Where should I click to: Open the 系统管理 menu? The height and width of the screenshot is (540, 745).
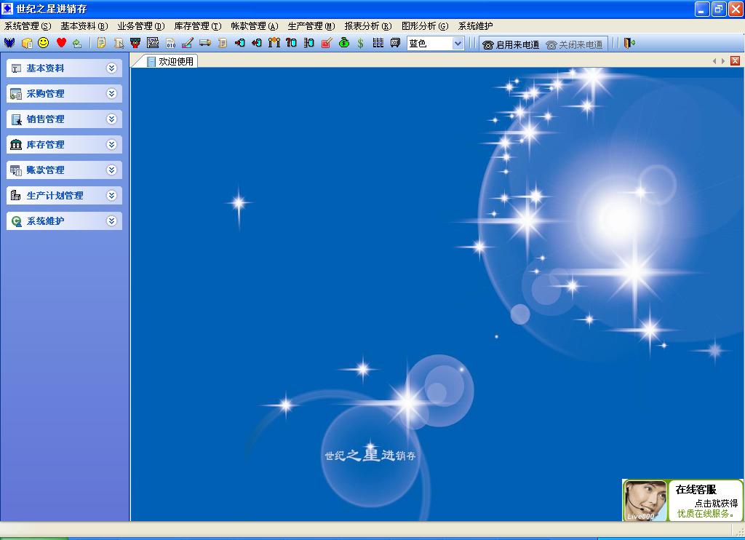click(28, 26)
